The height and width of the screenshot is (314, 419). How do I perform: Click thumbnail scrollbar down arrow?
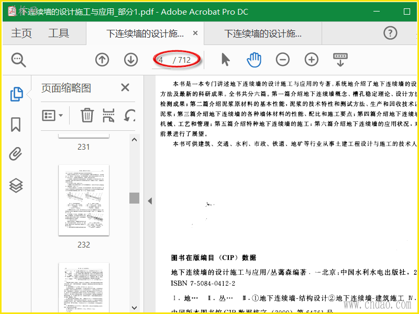pyautogui.click(x=135, y=308)
